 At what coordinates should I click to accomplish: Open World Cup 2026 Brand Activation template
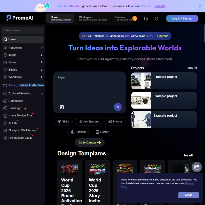pos(70,183)
